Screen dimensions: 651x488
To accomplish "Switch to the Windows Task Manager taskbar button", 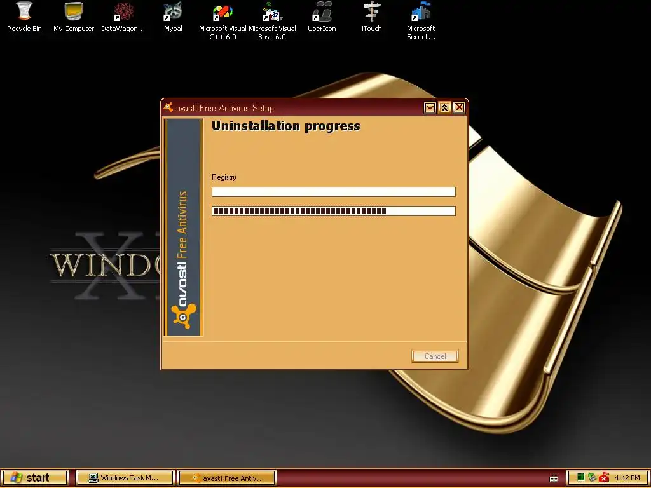I will [125, 478].
